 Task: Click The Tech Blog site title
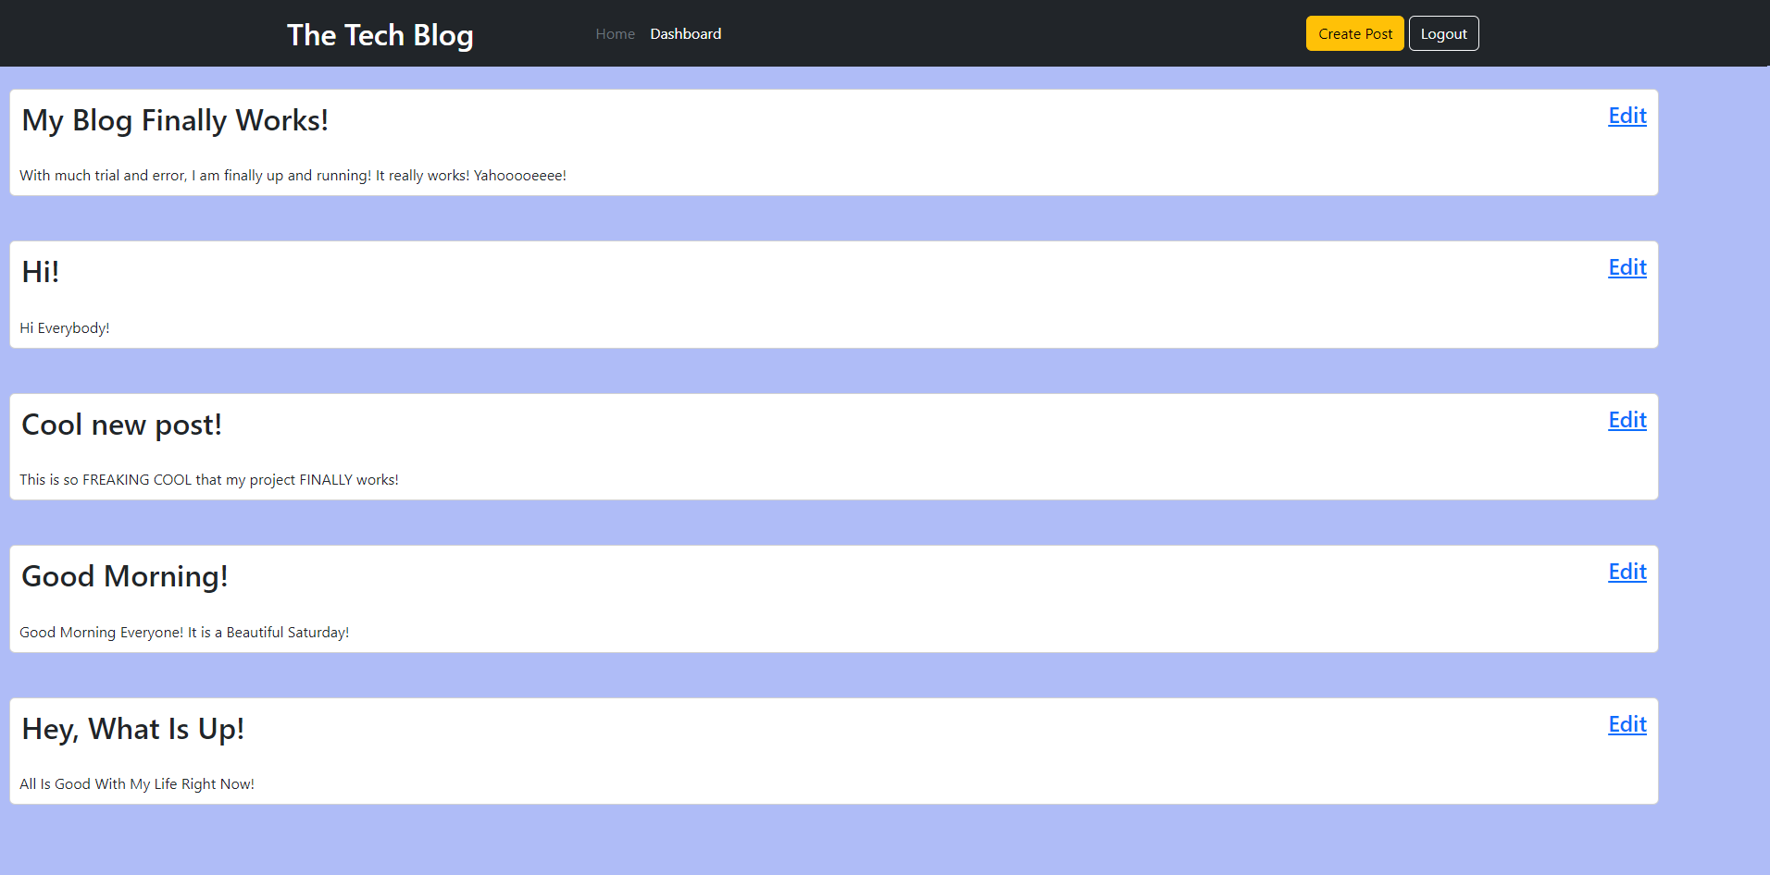[380, 34]
